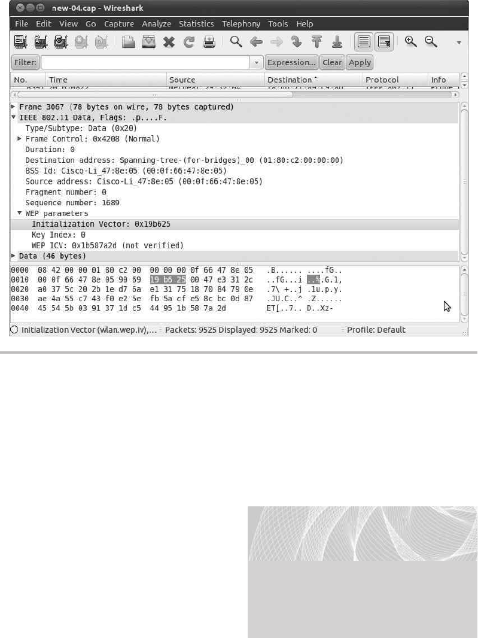Go forward in packet history arrow
Viewport: 478px width, 638px height.
click(x=276, y=41)
